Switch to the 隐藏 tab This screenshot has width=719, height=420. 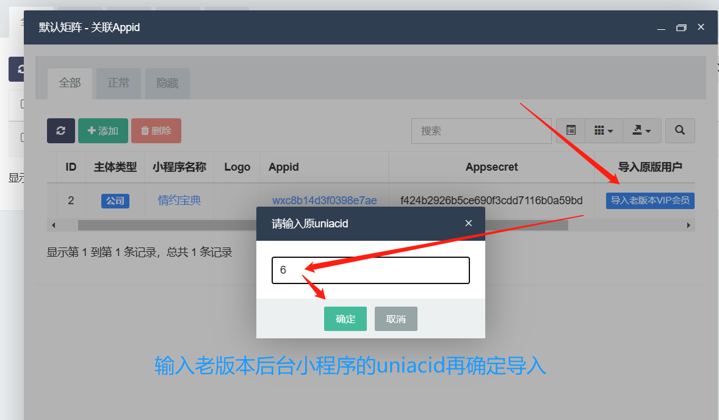pyautogui.click(x=167, y=84)
